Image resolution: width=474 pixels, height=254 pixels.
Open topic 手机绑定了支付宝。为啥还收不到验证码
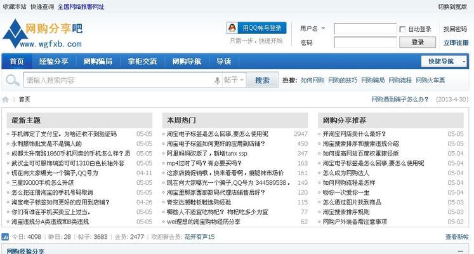click(64, 134)
